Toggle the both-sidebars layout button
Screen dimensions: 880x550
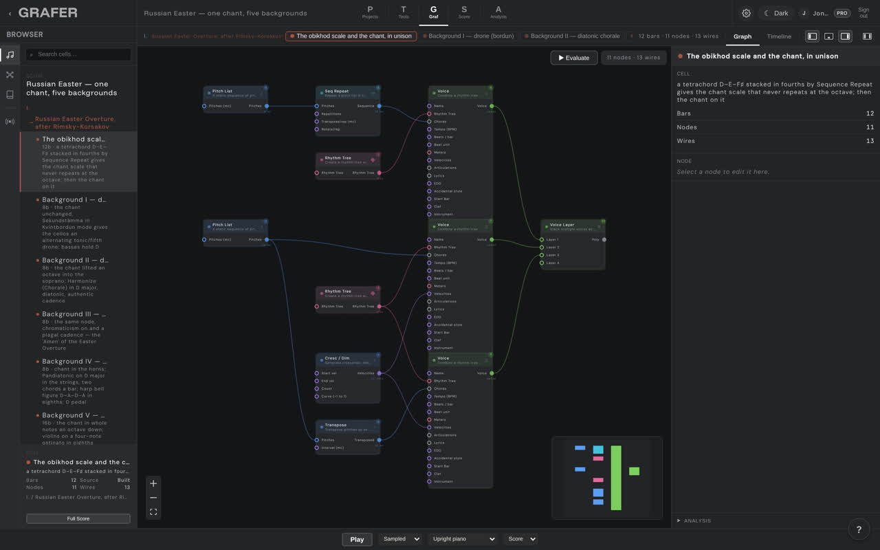[867, 36]
